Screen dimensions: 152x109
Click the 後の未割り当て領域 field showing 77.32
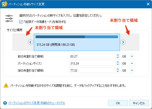point(92,71)
